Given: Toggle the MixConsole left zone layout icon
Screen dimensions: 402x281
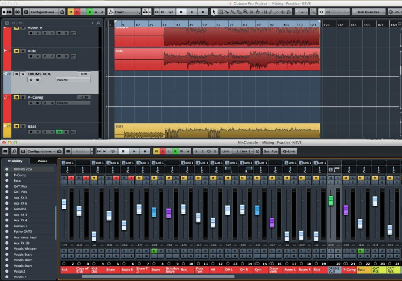Looking at the screenshot, I should point(5,151).
